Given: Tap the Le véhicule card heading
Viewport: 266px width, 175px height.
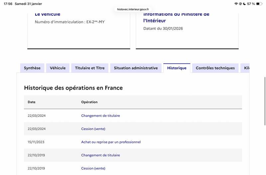Looking at the screenshot, I should click(48, 14).
